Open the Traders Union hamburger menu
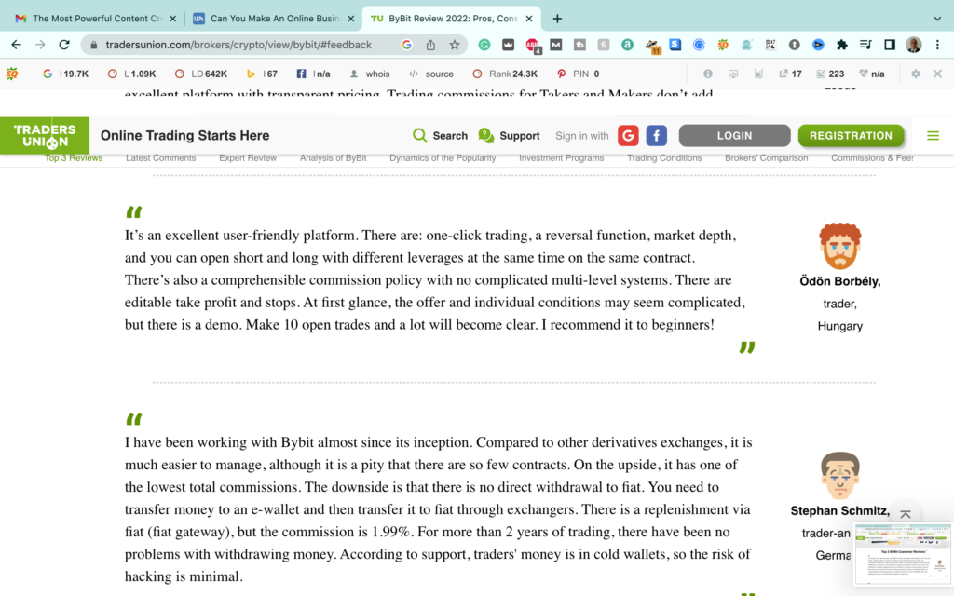Screen dimensions: 954x596 tap(933, 136)
